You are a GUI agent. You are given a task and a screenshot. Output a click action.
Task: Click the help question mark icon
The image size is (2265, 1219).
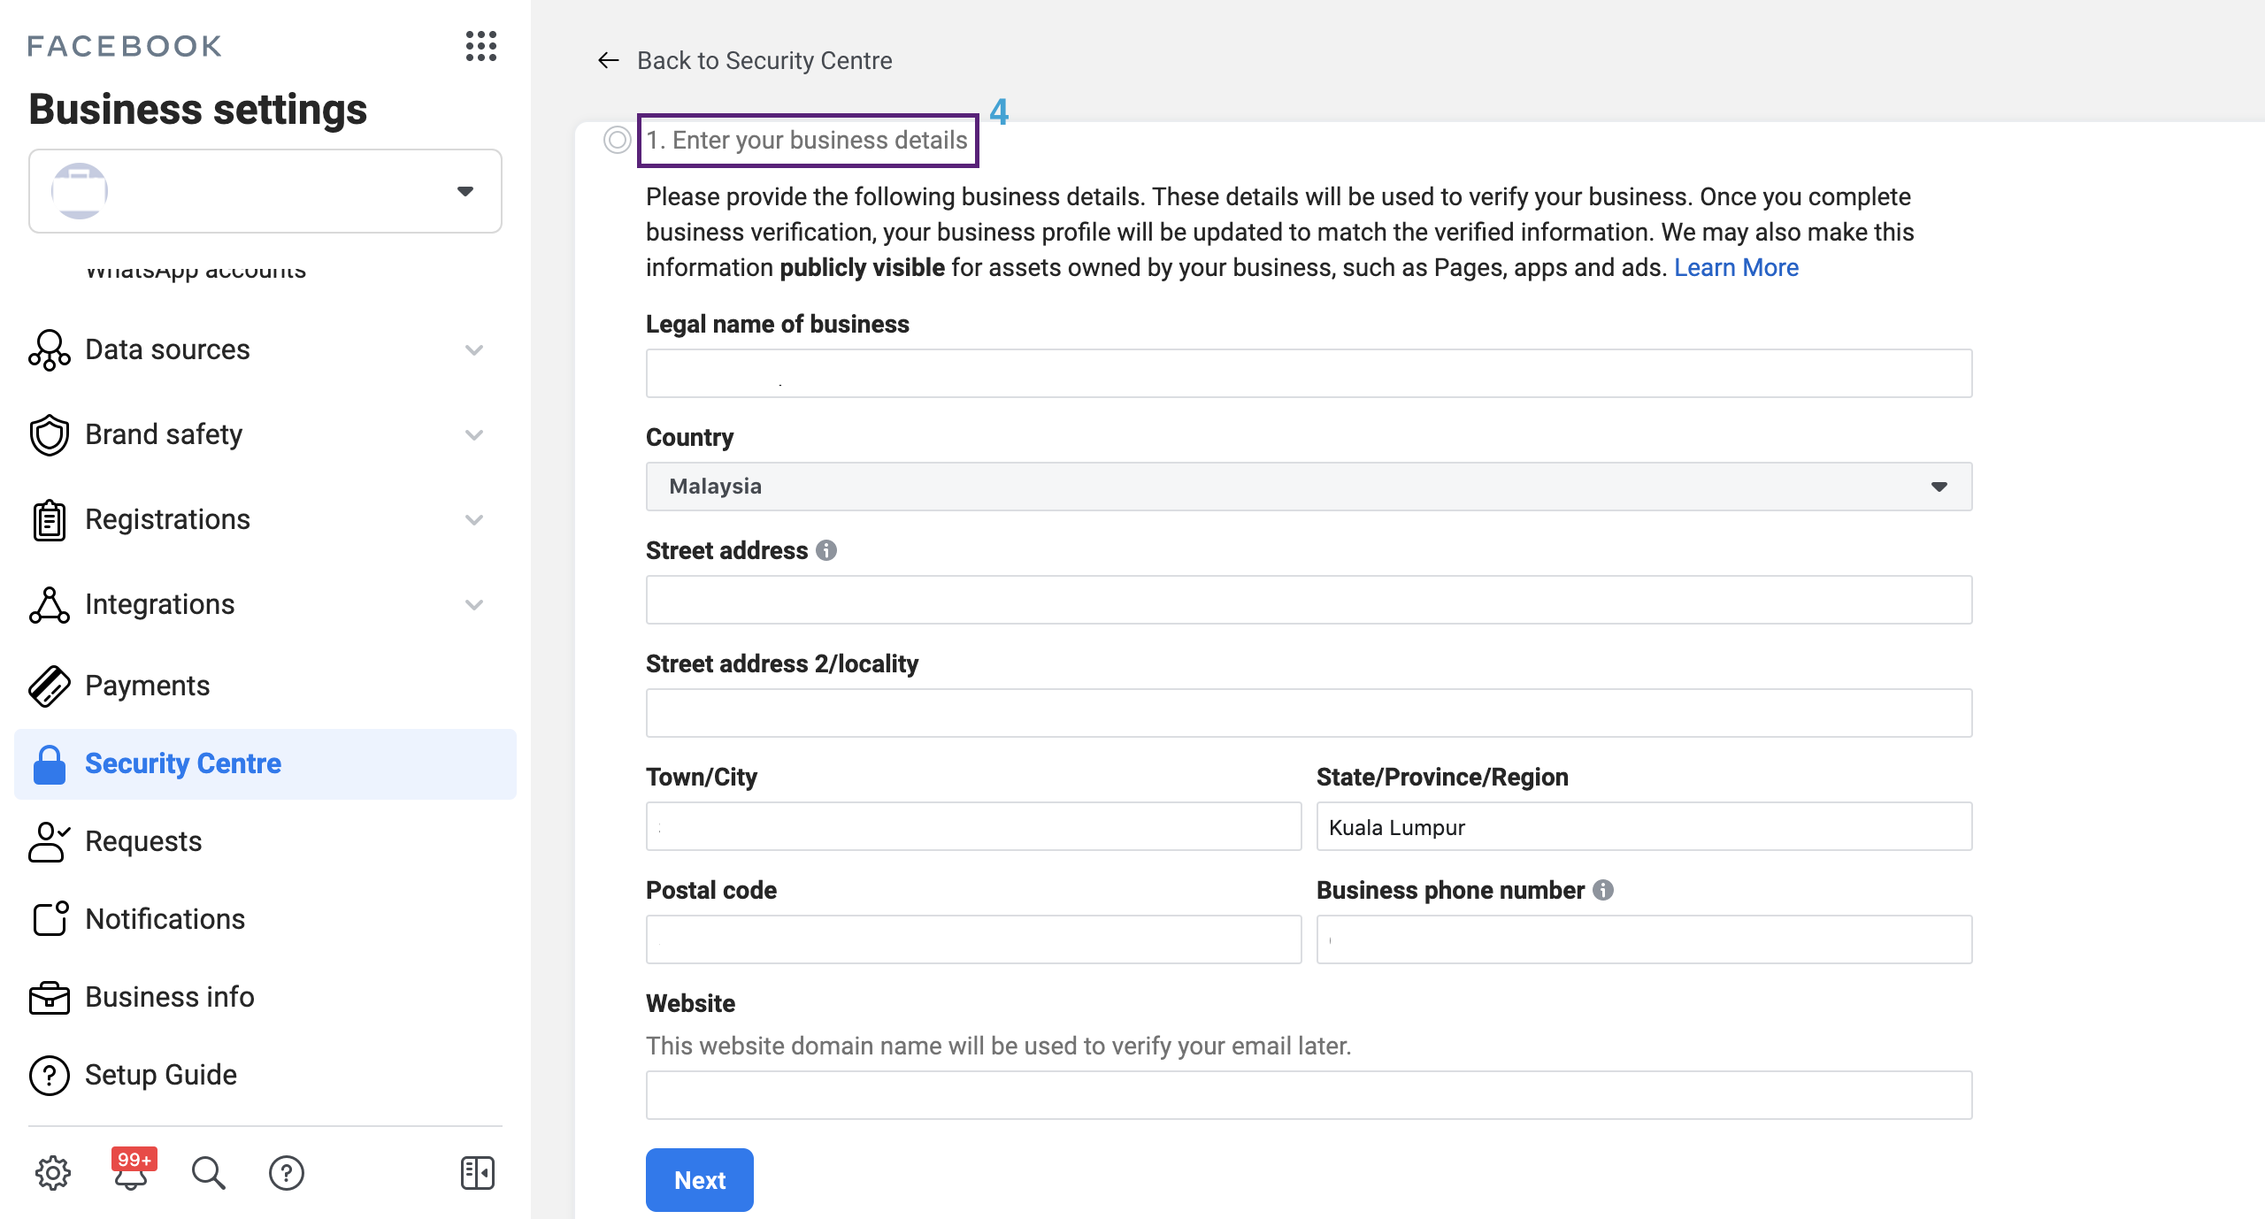click(x=287, y=1173)
